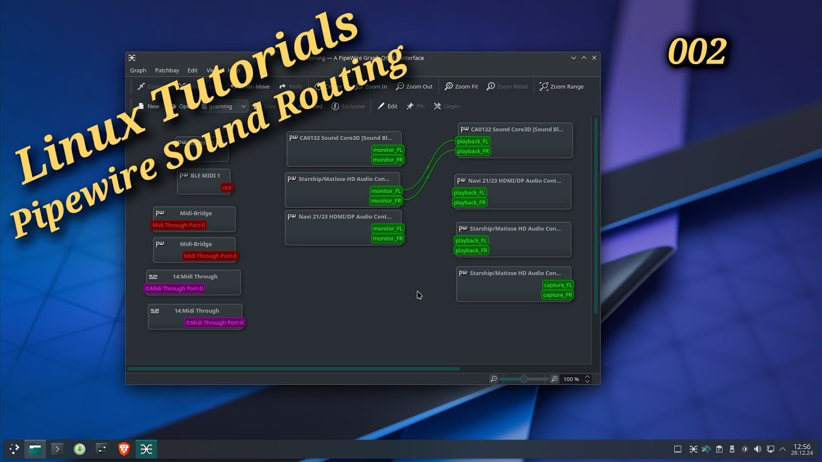822x462 pixels.
Task: Click the 100 % zoom value field
Action: coord(572,379)
